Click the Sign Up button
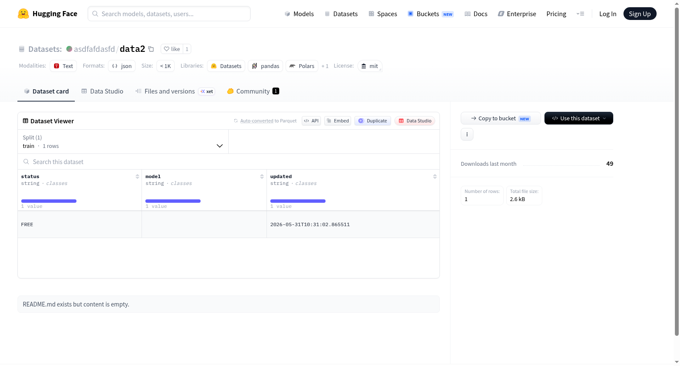 [640, 14]
